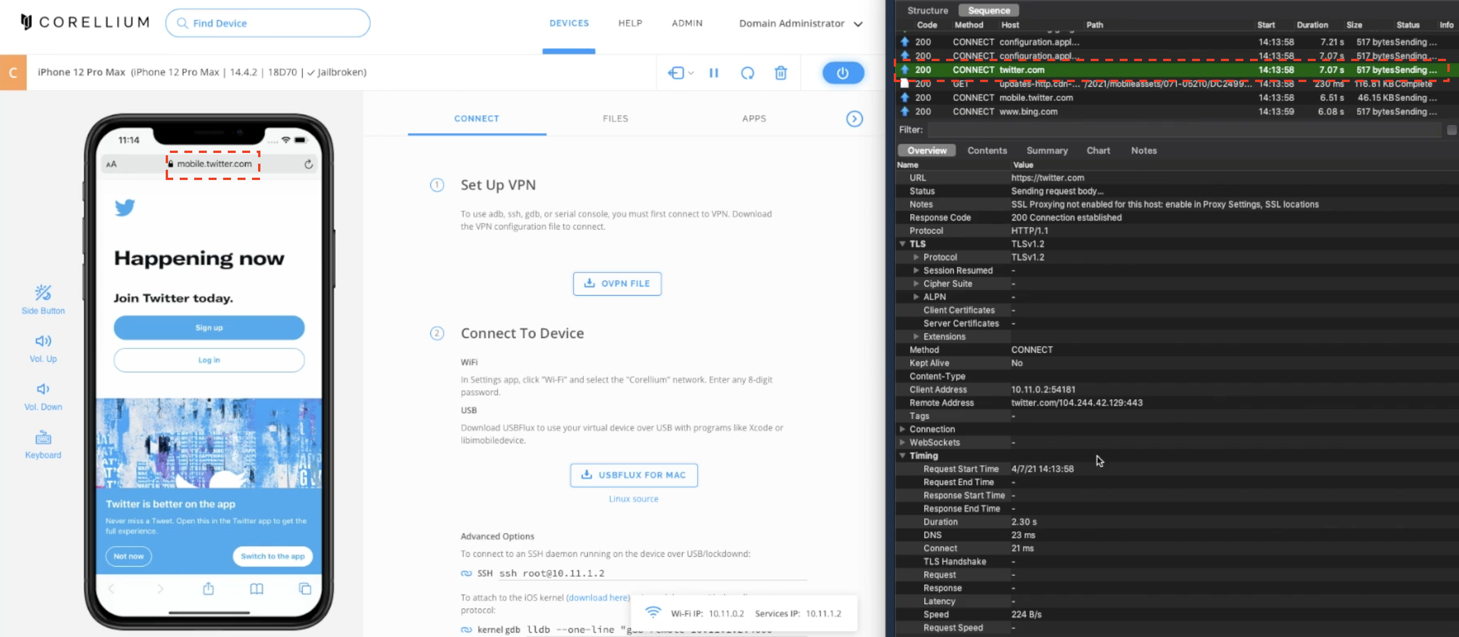Switch to the APPS tab
1459x637 pixels.
[754, 118]
